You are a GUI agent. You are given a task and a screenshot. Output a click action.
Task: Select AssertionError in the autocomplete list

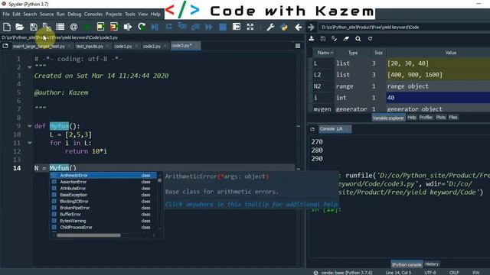point(103,182)
